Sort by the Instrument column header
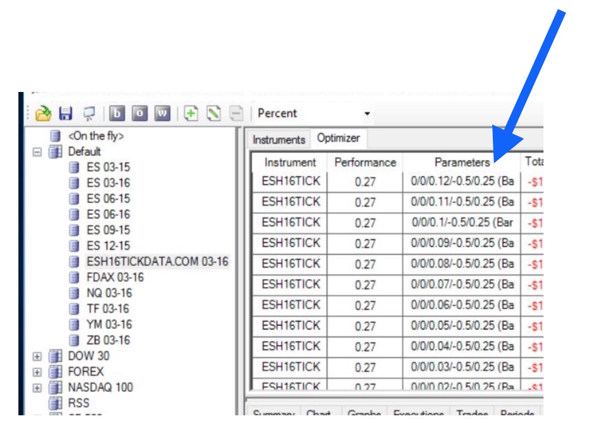The image size is (592, 427). coord(290,163)
